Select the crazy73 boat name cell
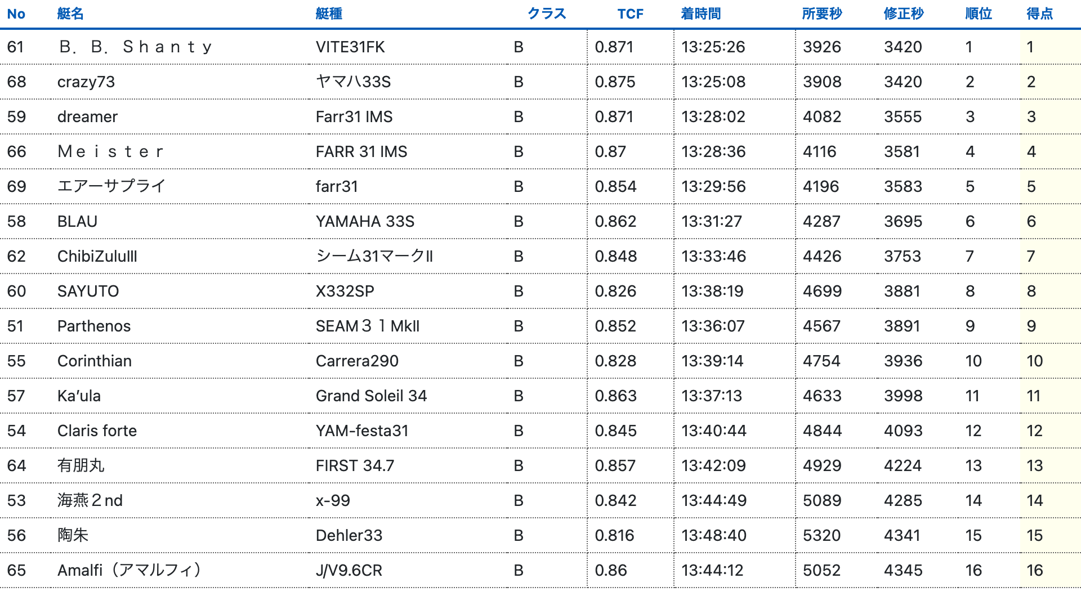 86,82
